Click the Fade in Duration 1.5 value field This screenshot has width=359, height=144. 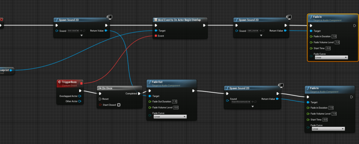[x=331, y=108]
